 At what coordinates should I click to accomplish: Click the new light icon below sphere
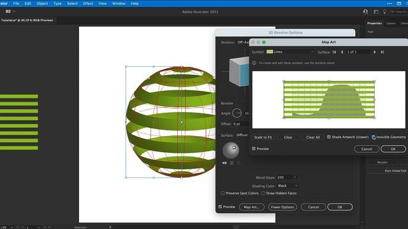[x=231, y=163]
